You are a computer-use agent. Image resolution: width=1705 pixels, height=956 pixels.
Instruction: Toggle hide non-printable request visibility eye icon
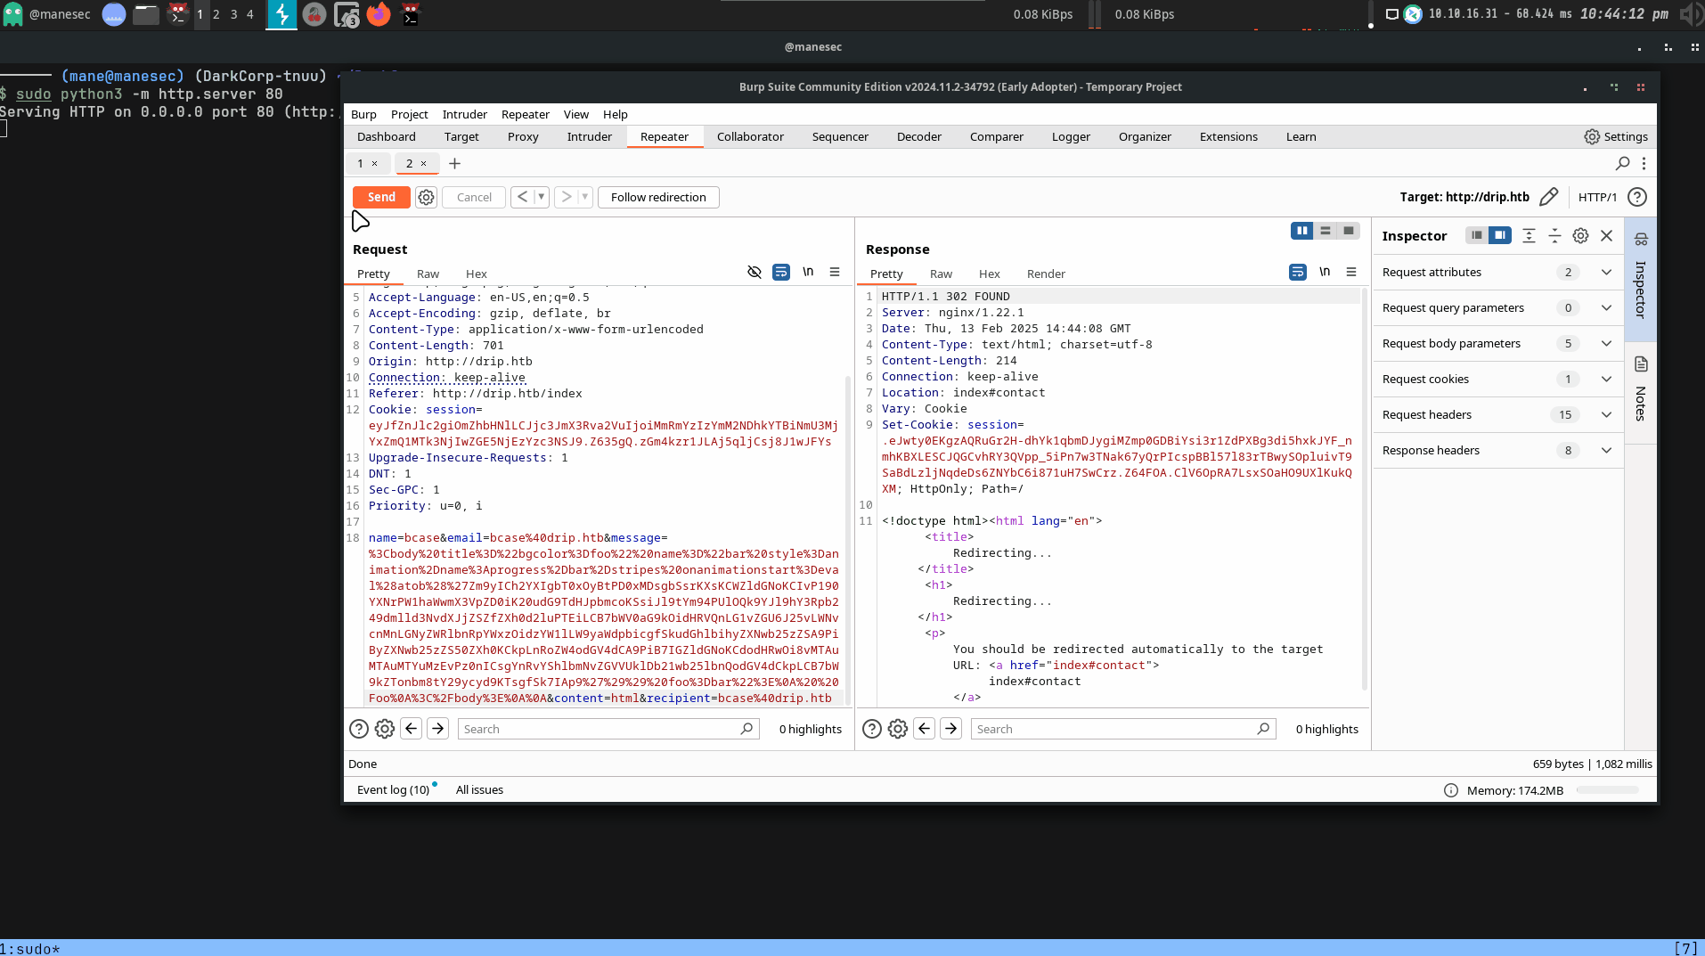tap(755, 273)
